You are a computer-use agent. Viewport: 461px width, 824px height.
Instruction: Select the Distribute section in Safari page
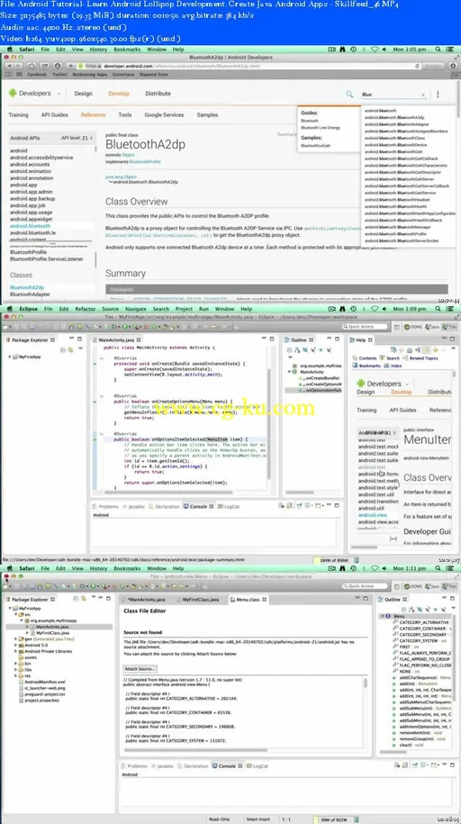click(158, 94)
